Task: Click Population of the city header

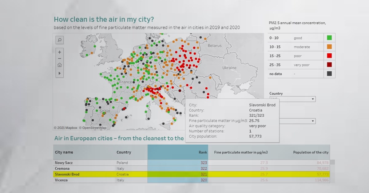Action: tap(311, 152)
